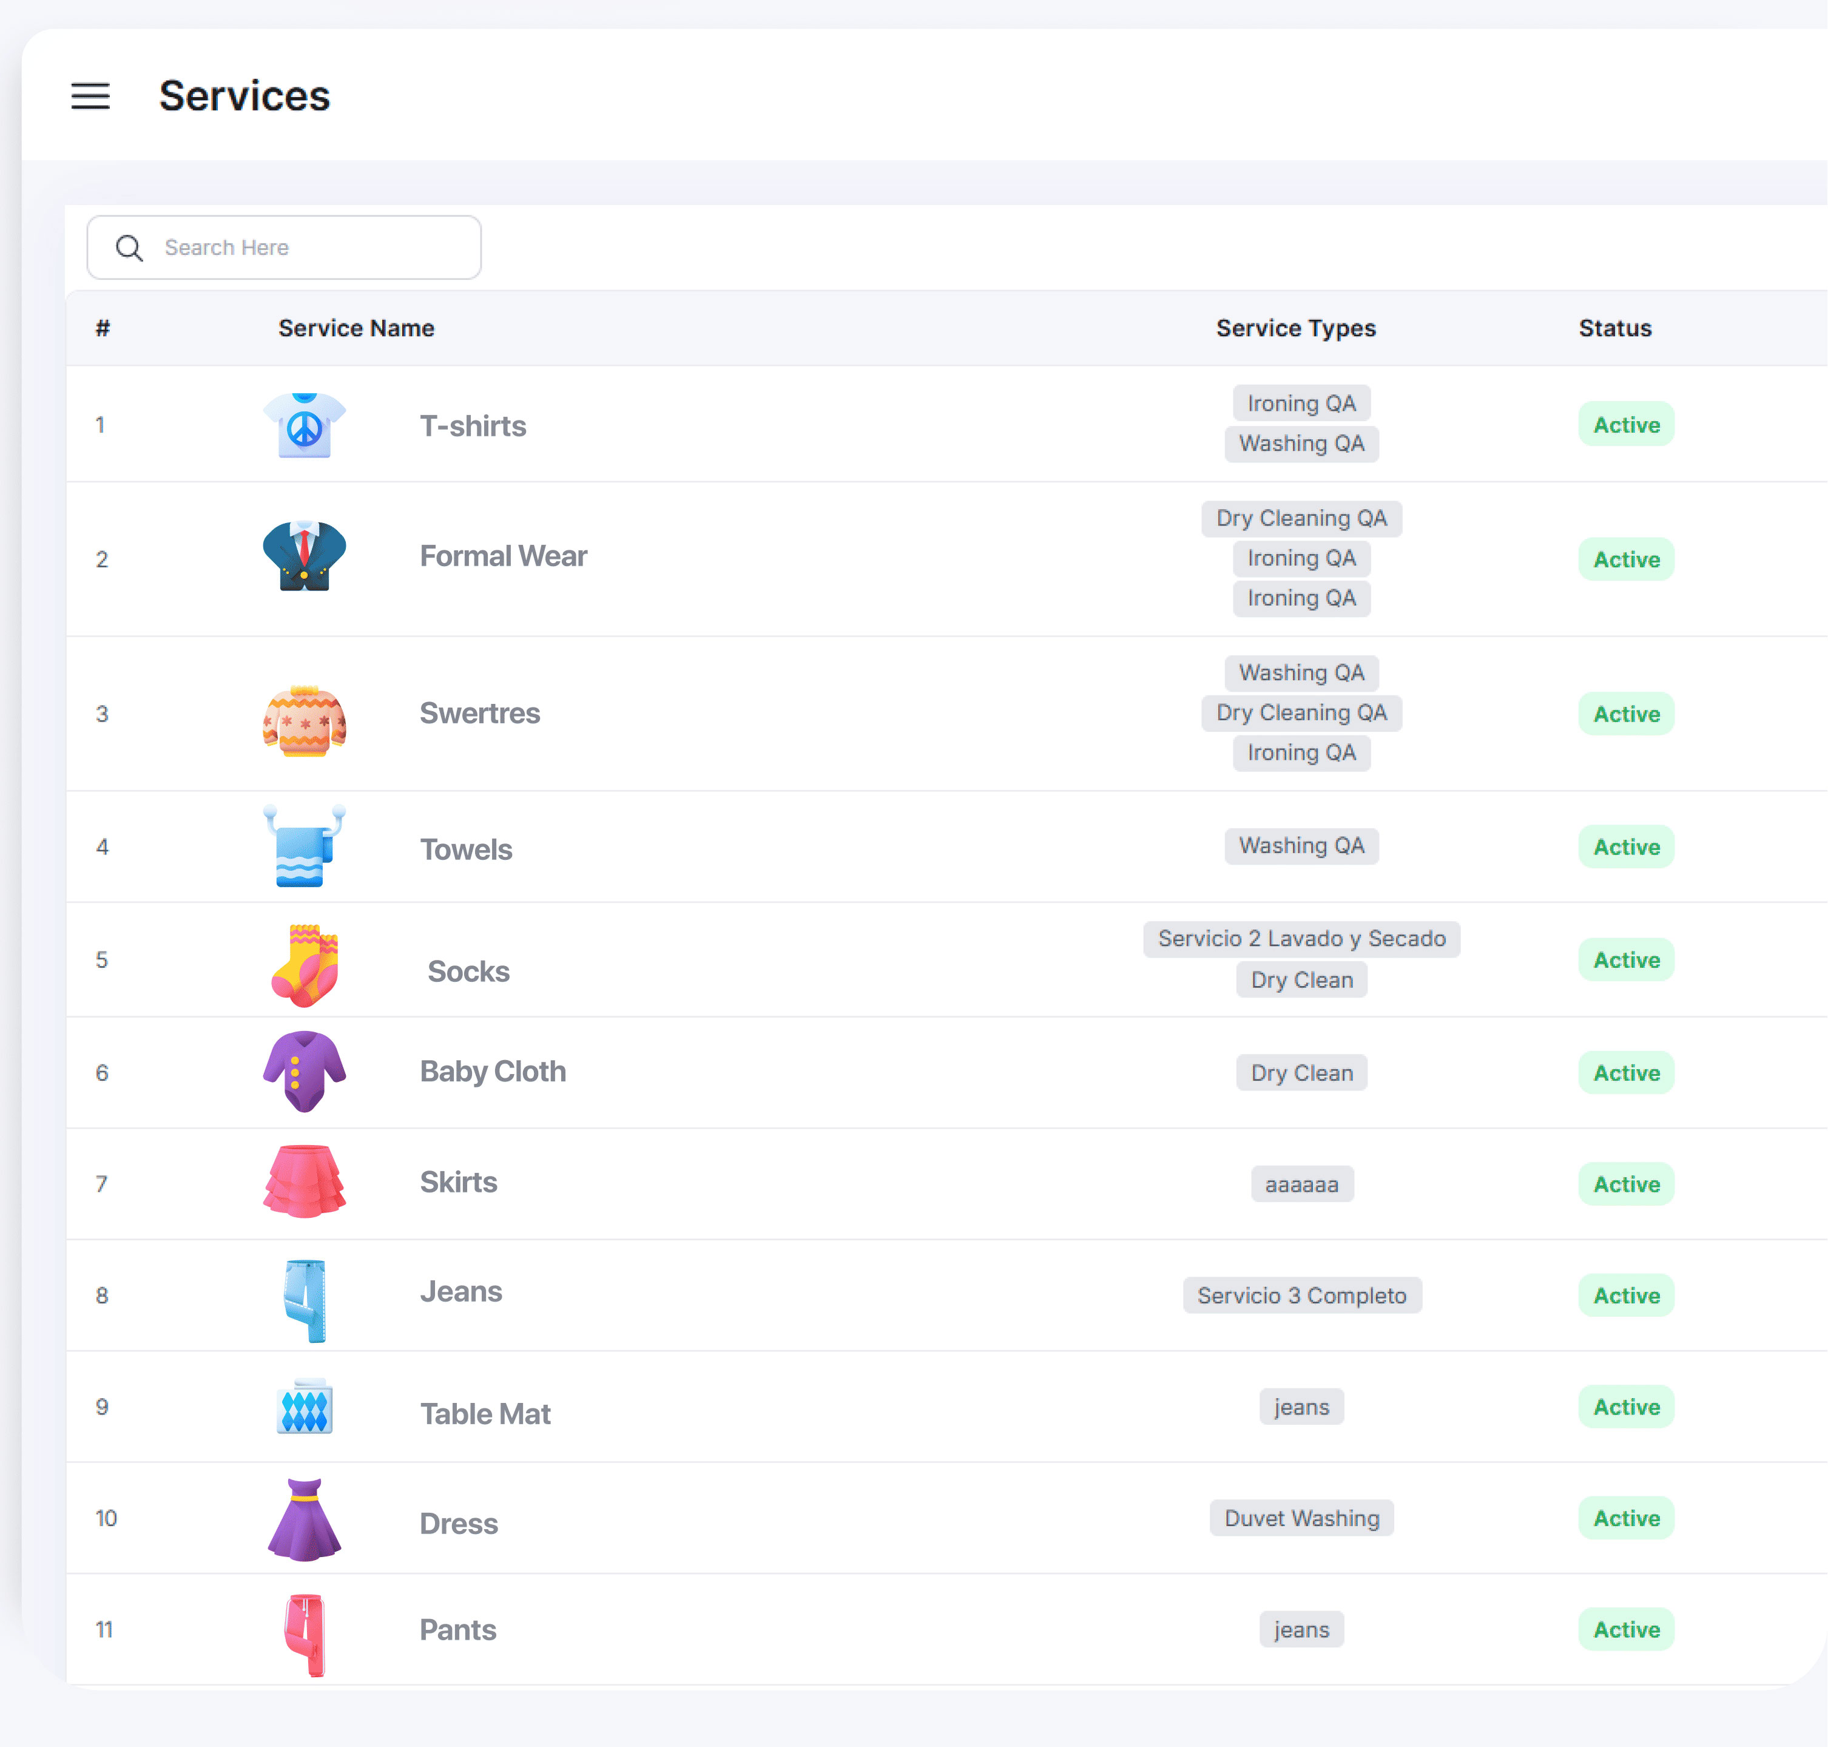
Task: Select the Swertres sweater icon
Action: (305, 721)
